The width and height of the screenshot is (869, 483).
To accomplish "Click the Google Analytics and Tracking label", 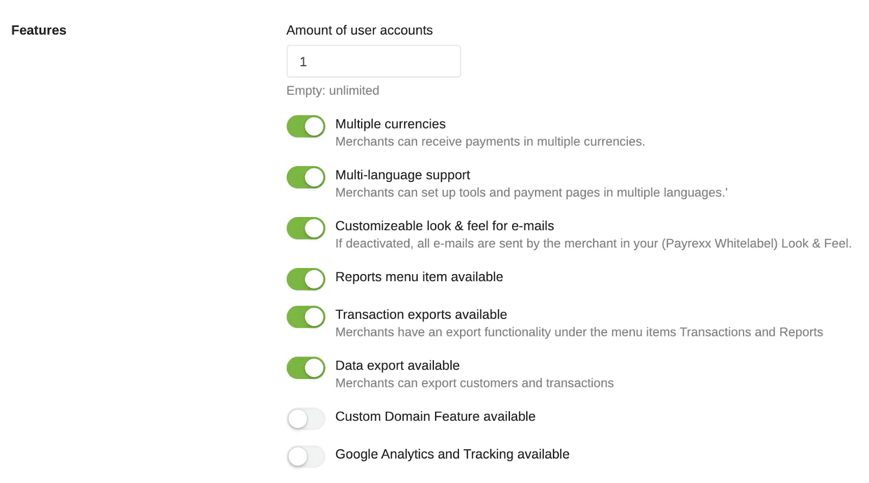I will 452,454.
